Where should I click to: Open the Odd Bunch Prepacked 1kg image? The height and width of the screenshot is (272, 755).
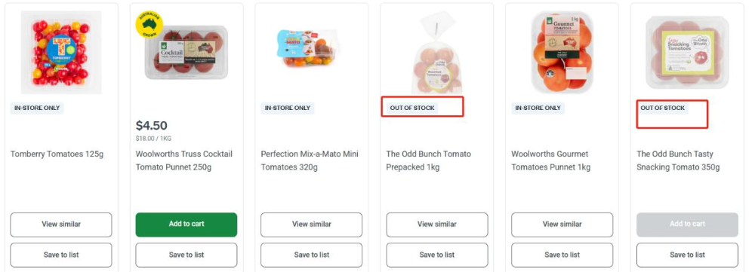[x=436, y=53]
